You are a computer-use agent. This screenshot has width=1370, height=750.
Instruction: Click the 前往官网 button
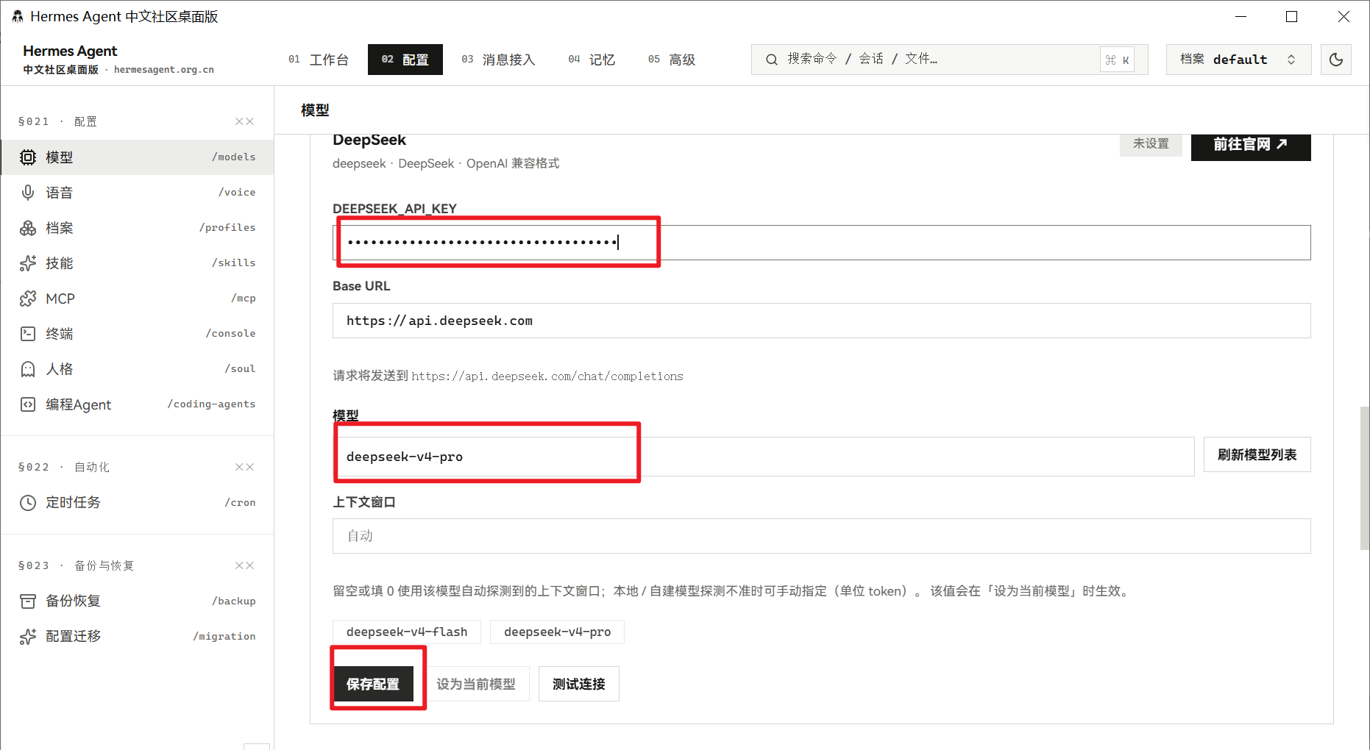[x=1251, y=146]
